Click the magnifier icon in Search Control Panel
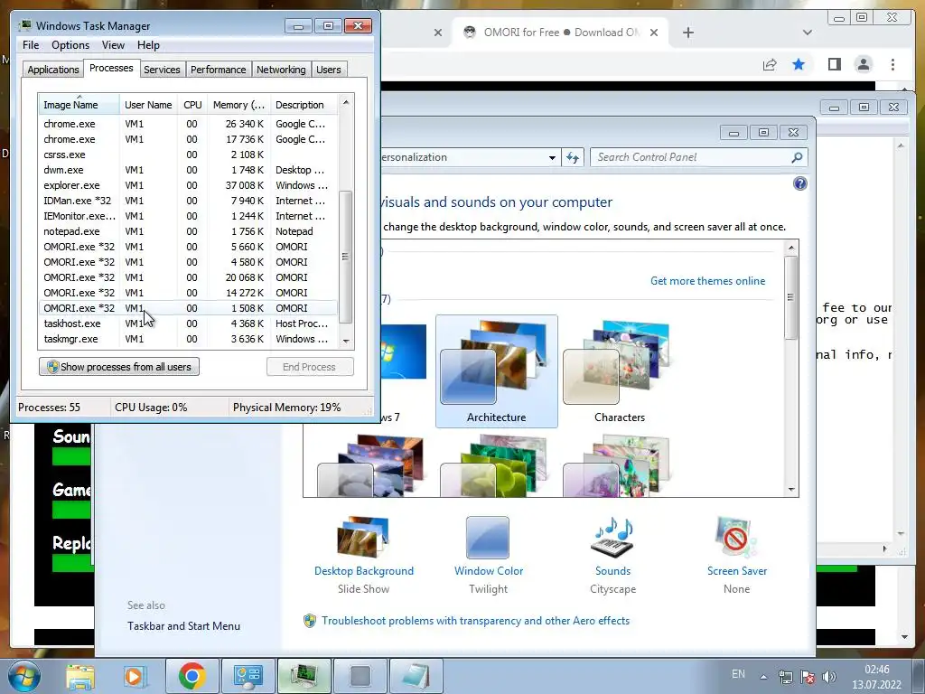 click(x=797, y=157)
